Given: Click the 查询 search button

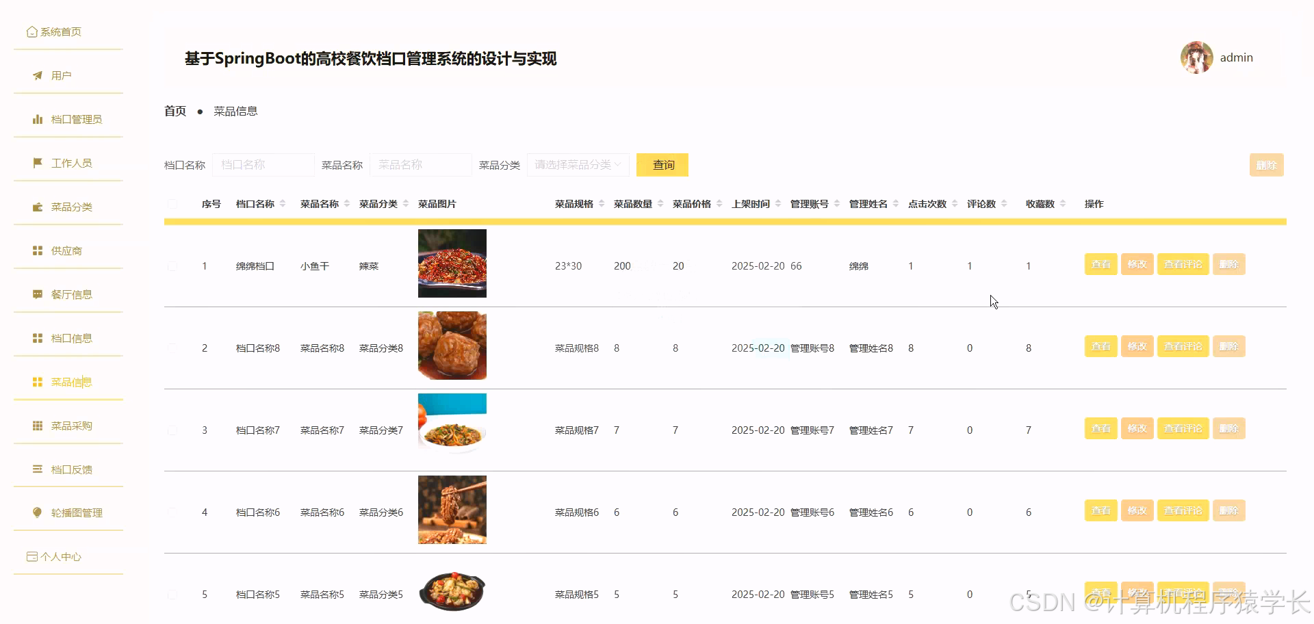Looking at the screenshot, I should pyautogui.click(x=661, y=164).
